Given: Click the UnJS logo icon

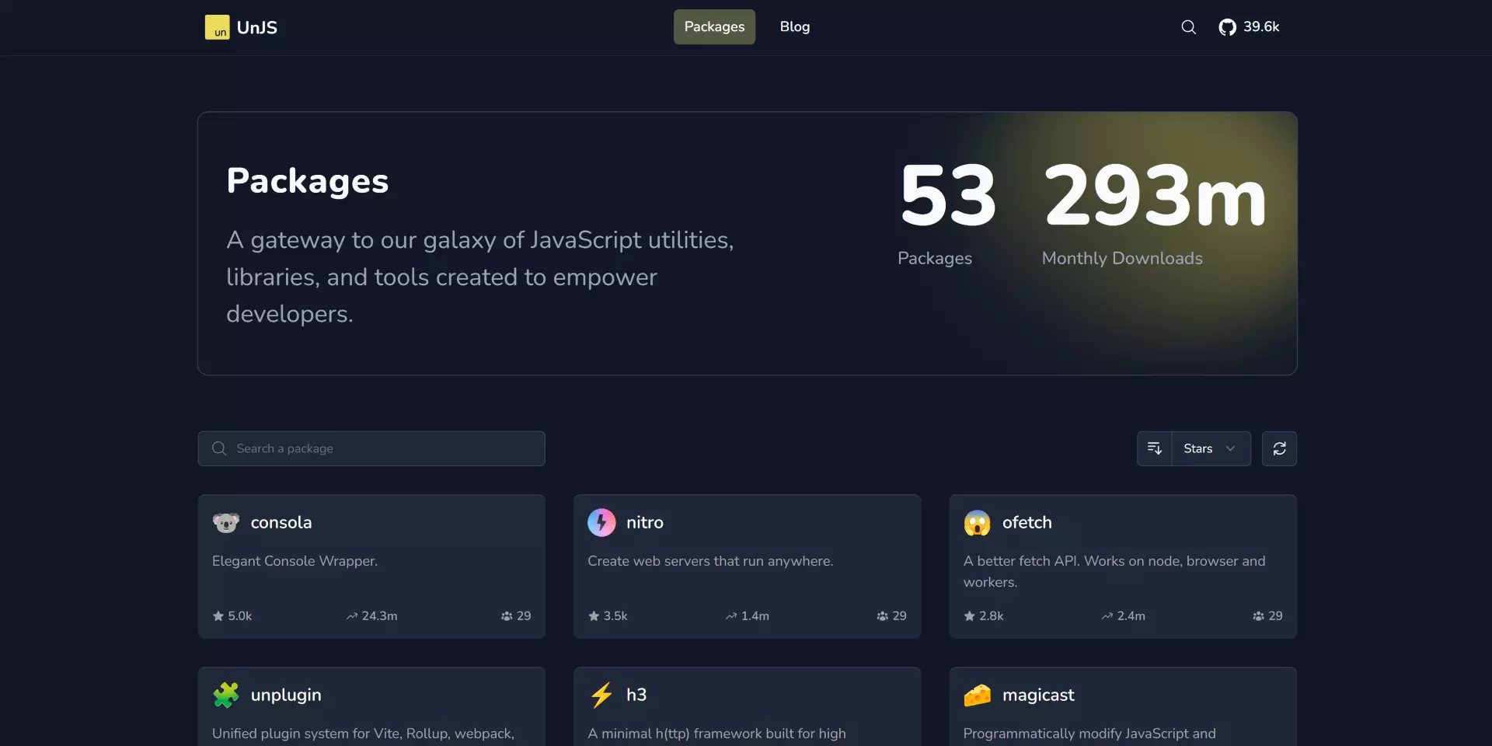Looking at the screenshot, I should 217,27.
